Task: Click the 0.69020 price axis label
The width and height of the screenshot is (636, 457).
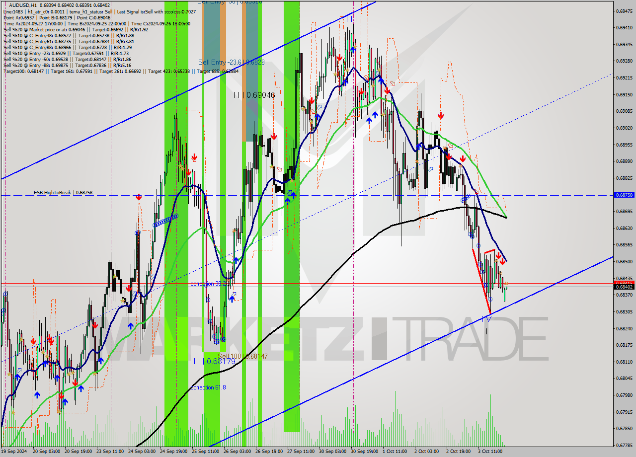Action: point(625,128)
